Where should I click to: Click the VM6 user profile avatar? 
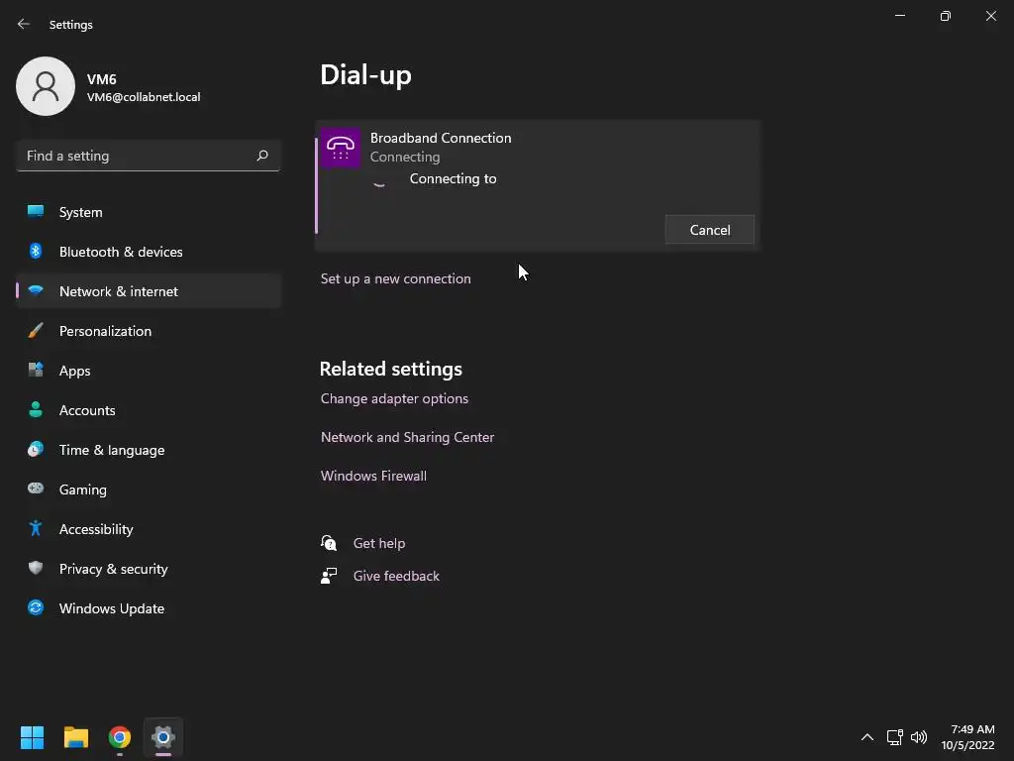click(46, 86)
